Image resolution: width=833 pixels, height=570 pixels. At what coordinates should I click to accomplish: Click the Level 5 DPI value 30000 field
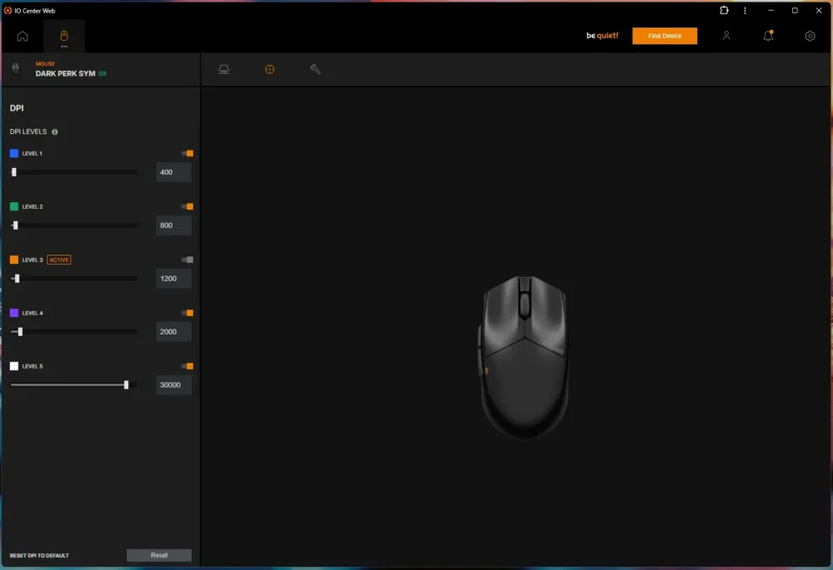click(174, 384)
